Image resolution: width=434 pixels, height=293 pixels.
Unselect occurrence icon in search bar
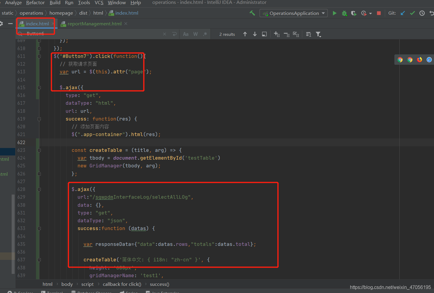tap(286, 35)
